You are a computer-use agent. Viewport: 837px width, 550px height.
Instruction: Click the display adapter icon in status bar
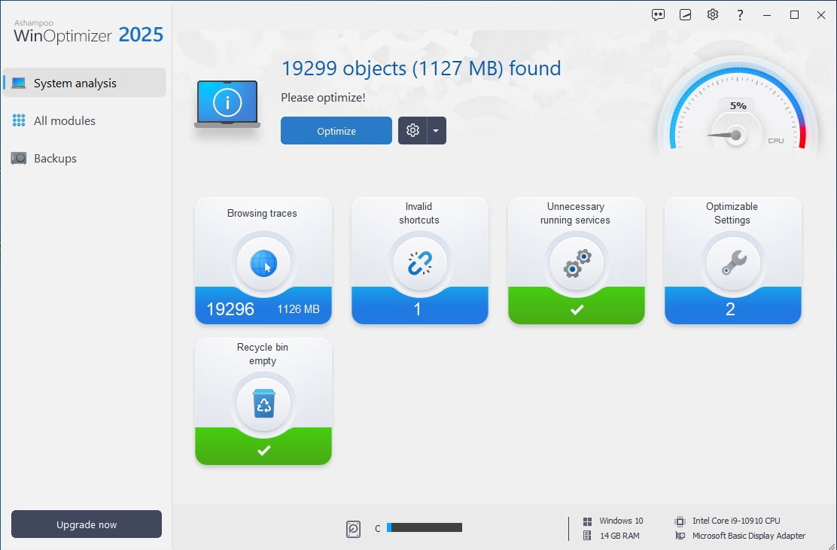coord(680,536)
